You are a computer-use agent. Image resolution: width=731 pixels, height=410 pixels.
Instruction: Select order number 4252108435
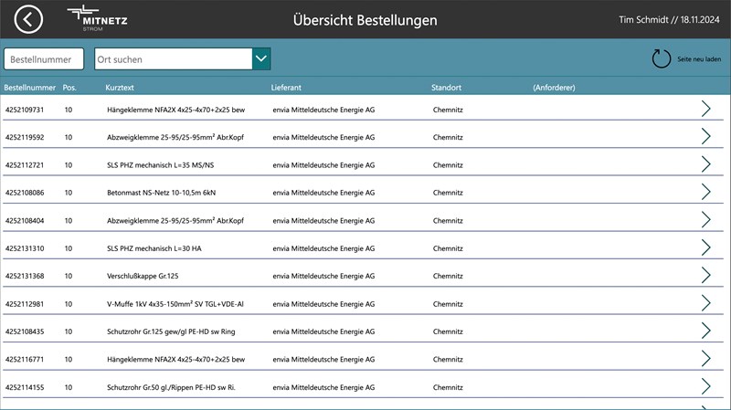click(25, 331)
